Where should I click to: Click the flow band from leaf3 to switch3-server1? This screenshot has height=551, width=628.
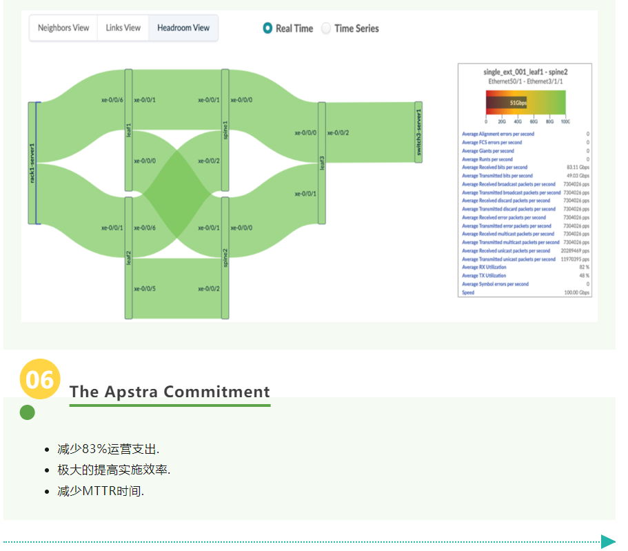click(370, 132)
